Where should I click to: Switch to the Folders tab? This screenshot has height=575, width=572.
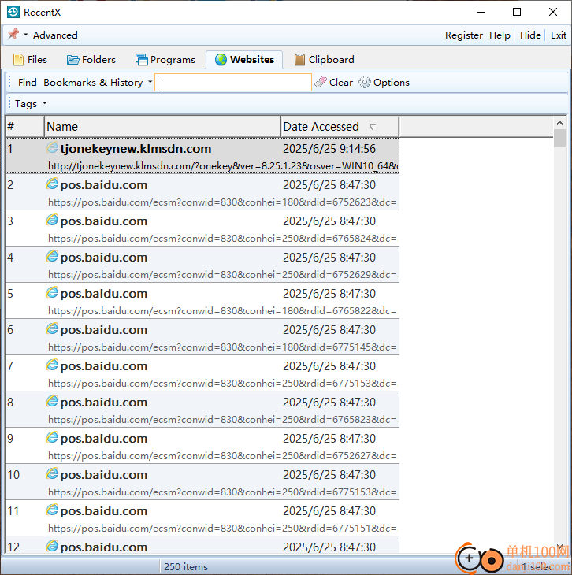click(x=91, y=59)
